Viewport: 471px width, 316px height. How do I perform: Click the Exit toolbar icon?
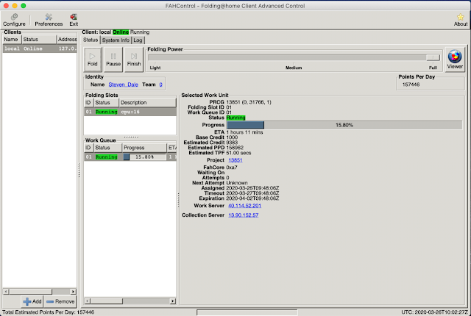tap(74, 20)
